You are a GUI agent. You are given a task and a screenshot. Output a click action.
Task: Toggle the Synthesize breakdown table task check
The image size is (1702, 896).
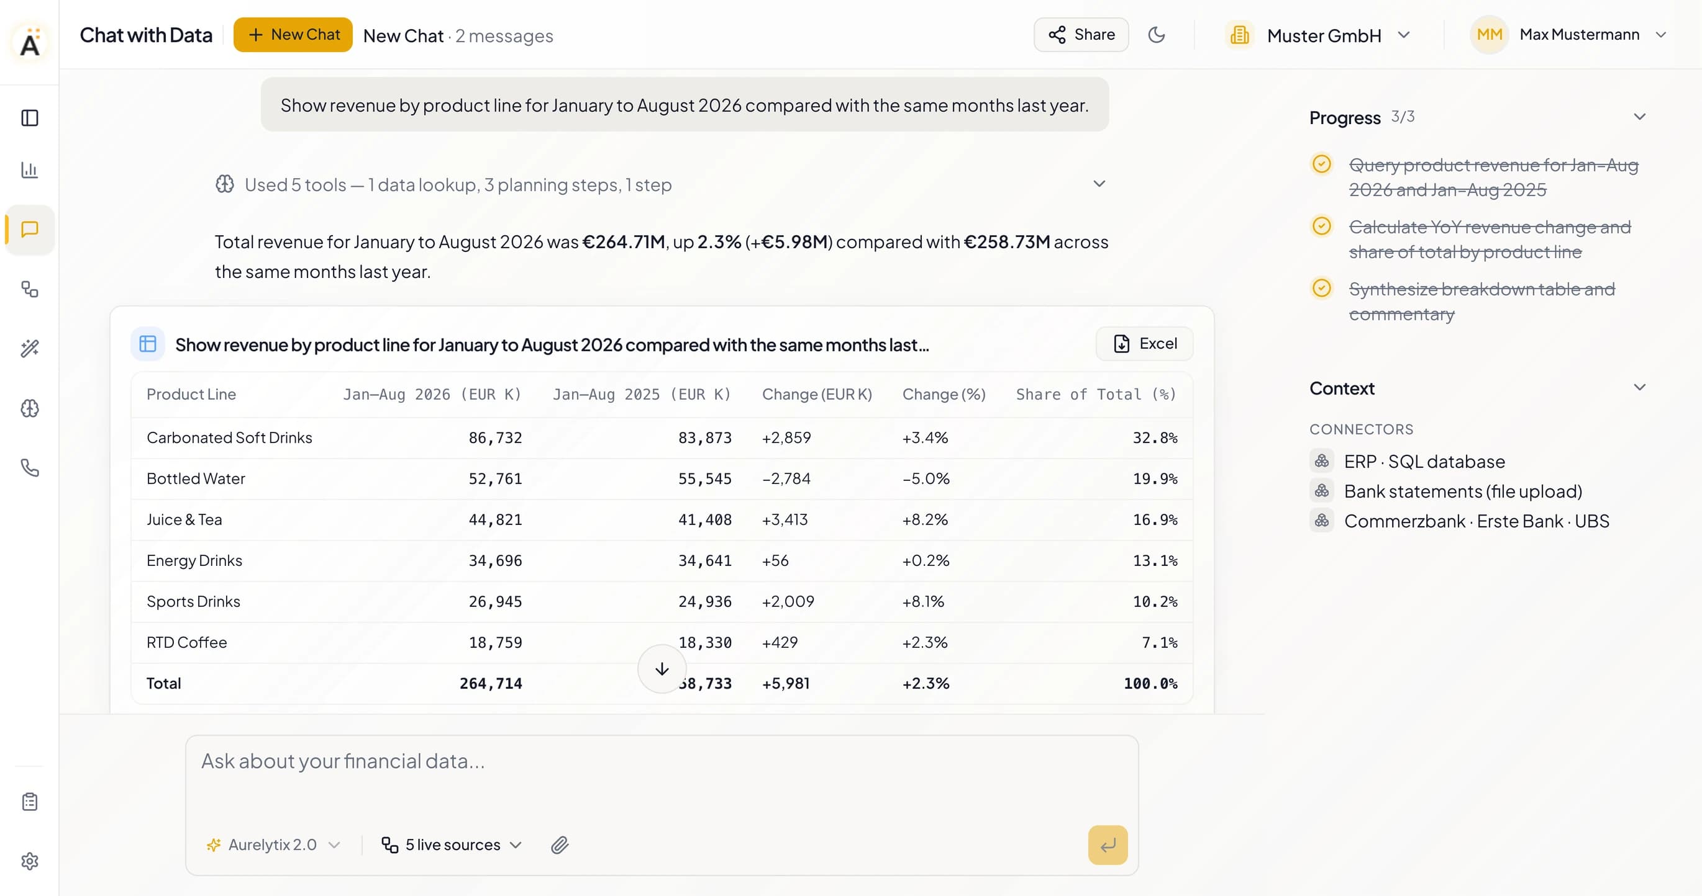click(1321, 289)
